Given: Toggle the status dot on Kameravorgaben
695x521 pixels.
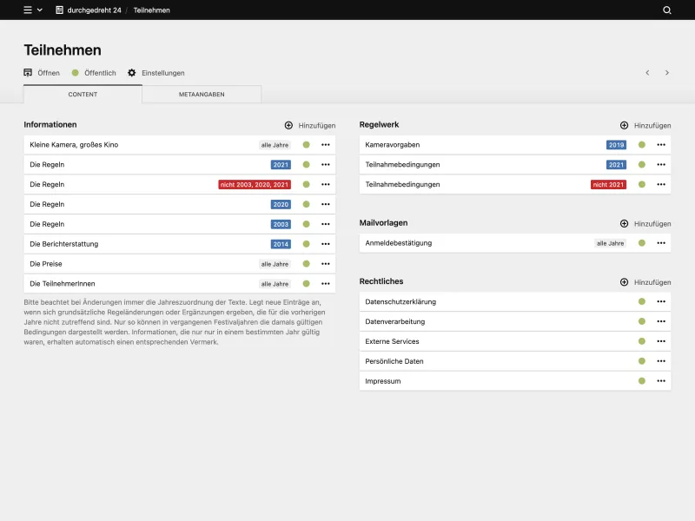Looking at the screenshot, I should point(642,144).
